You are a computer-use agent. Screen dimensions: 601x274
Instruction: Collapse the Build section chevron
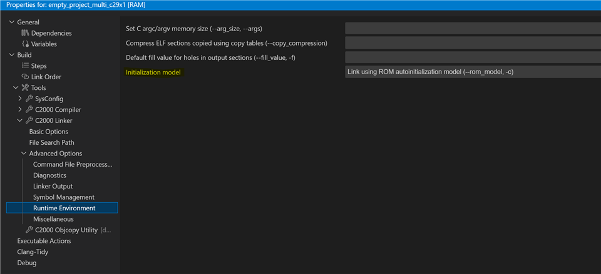(x=11, y=55)
